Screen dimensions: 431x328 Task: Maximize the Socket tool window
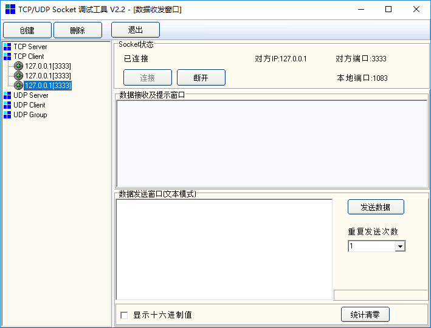click(388, 9)
